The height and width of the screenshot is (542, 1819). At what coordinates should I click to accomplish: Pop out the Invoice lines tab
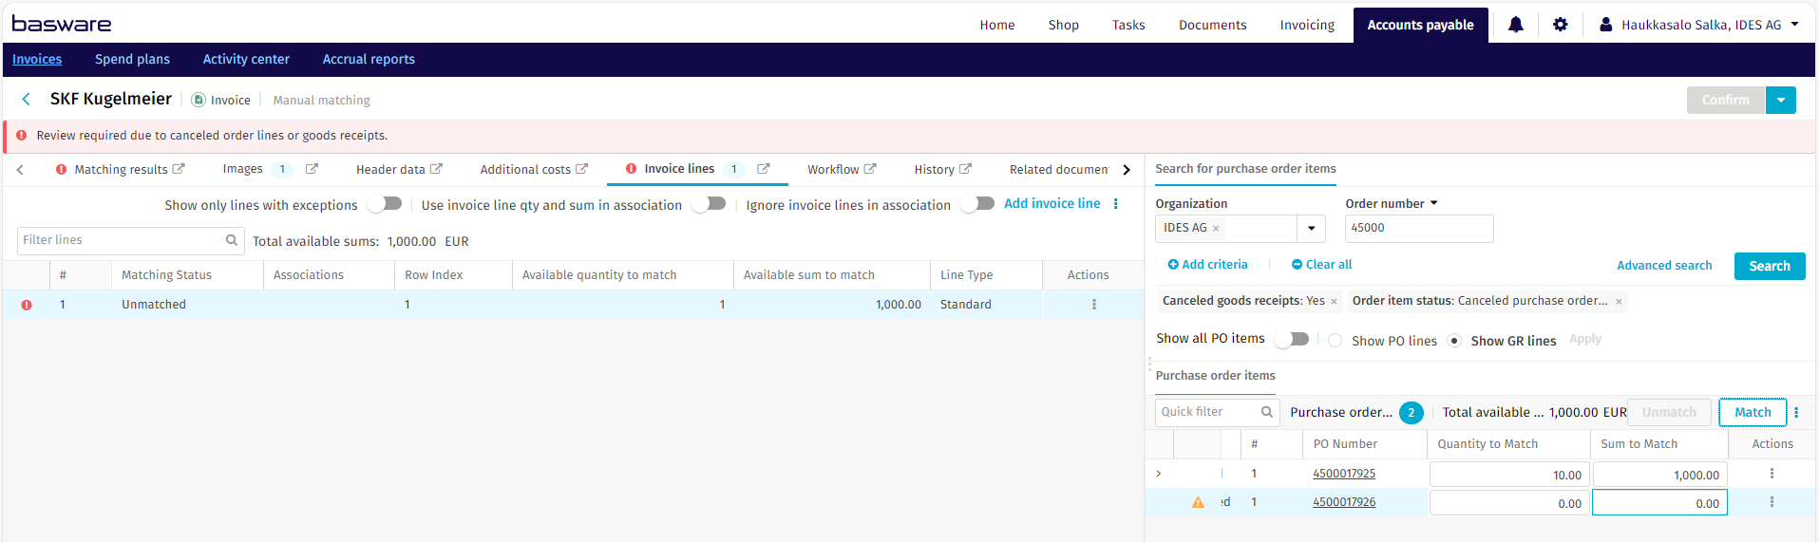[763, 169]
